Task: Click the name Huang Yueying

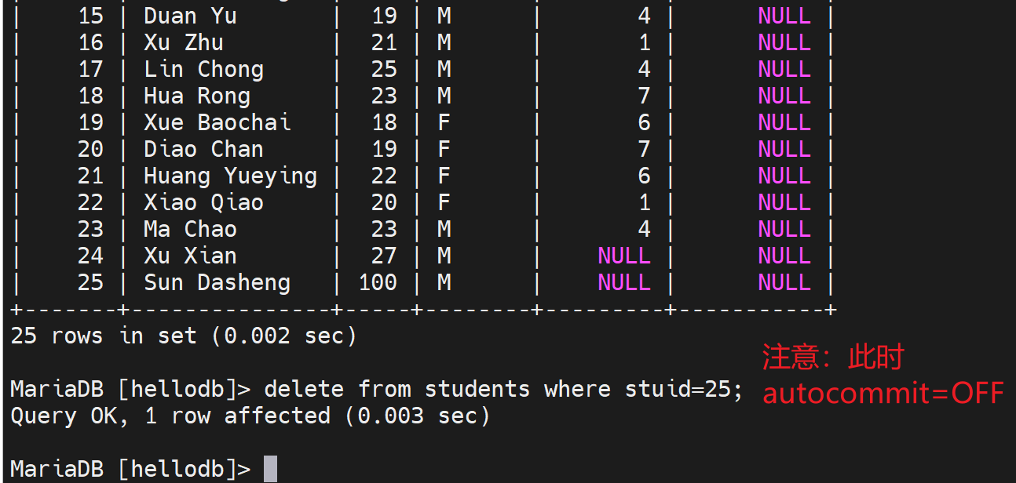Action: point(230,176)
